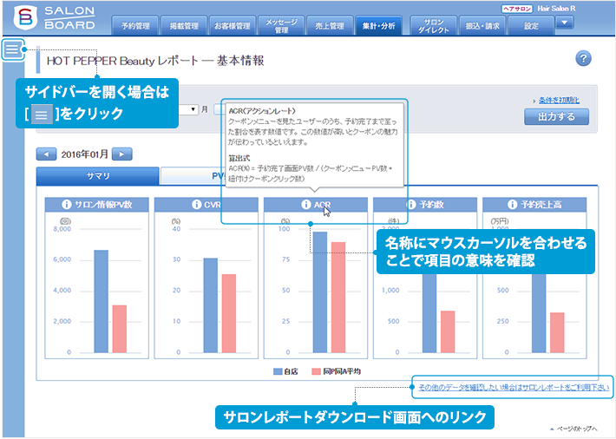
Task: Click the blue help question mark icon
Action: coord(583,58)
